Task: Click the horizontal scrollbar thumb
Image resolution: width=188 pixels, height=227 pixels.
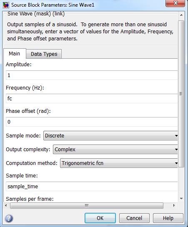Action: (x=87, y=205)
